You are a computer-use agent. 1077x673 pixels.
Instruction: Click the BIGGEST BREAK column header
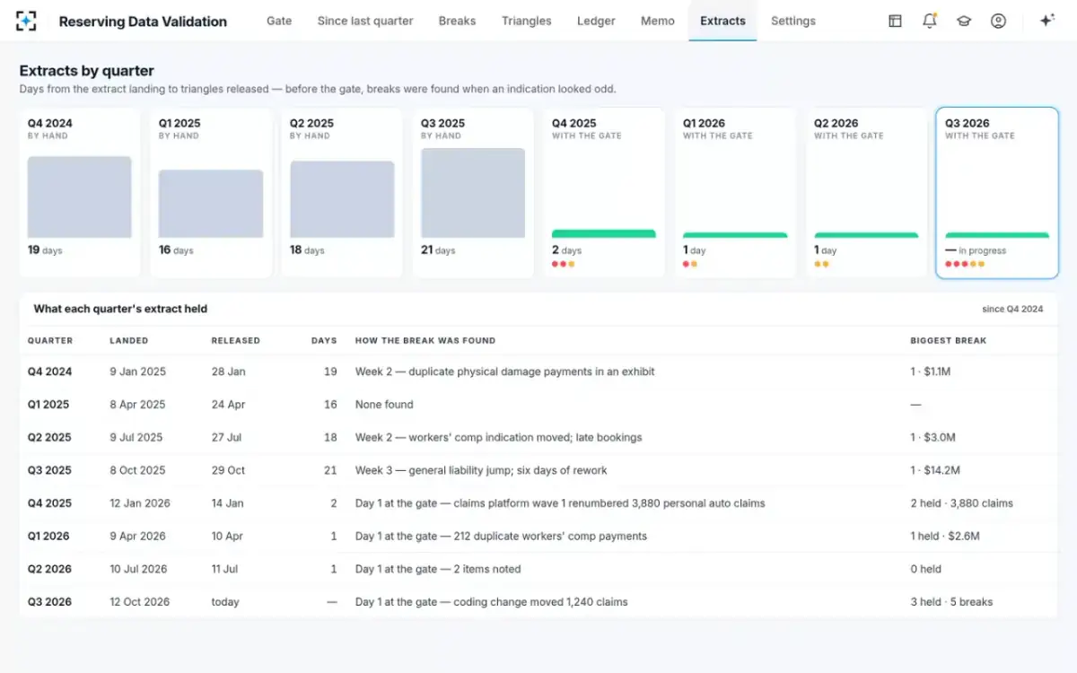pos(949,341)
